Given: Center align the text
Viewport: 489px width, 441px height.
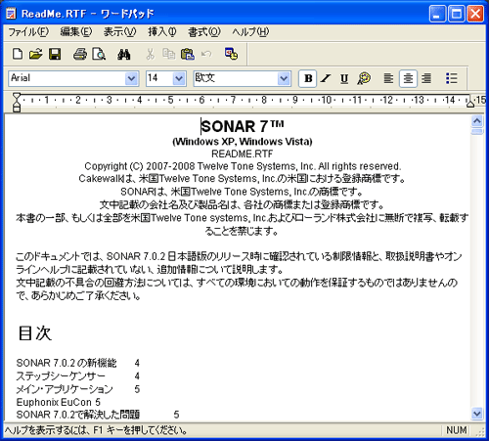Looking at the screenshot, I should click(408, 78).
